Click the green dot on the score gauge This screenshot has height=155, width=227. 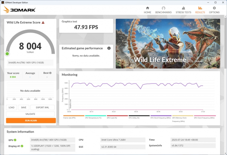coord(7,54)
